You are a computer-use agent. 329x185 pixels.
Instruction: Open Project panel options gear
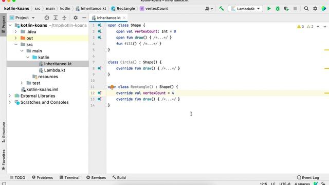[x=76, y=18]
